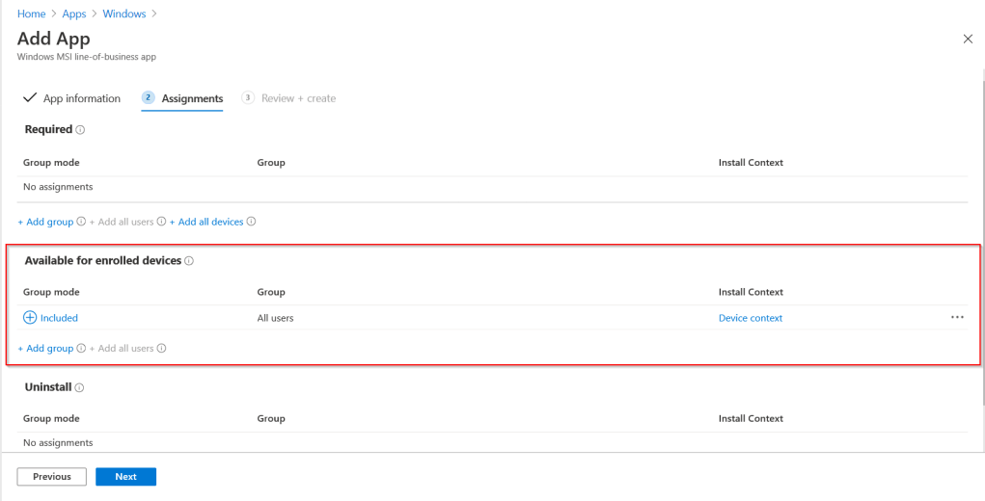Navigate to Apps in the breadcrumb
This screenshot has height=501, width=985.
(74, 14)
